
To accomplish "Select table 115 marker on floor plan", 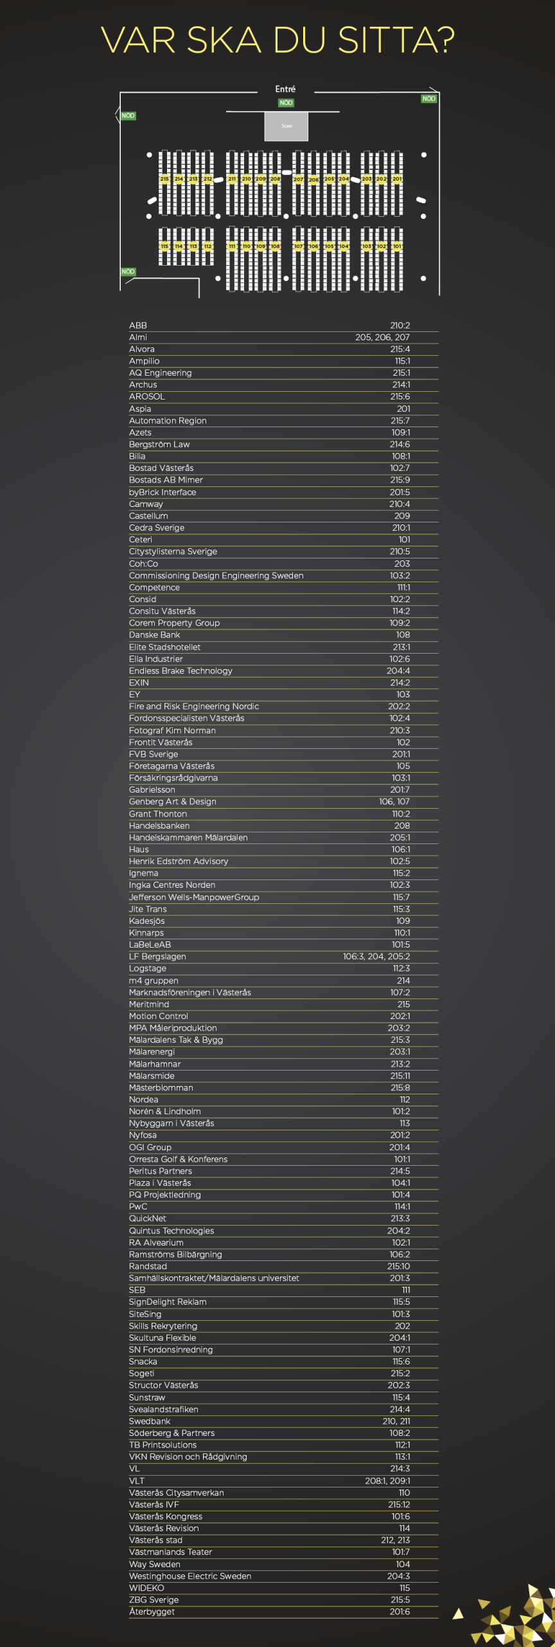I will pyautogui.click(x=164, y=246).
